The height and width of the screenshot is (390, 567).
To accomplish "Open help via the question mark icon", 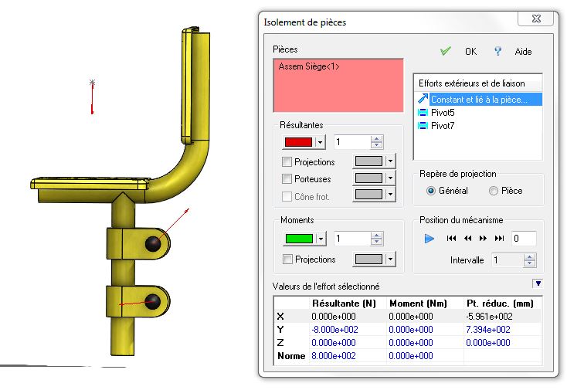I will point(498,52).
